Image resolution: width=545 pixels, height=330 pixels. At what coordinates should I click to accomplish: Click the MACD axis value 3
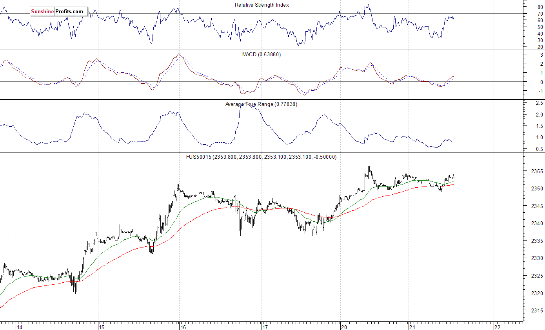tap(541, 55)
